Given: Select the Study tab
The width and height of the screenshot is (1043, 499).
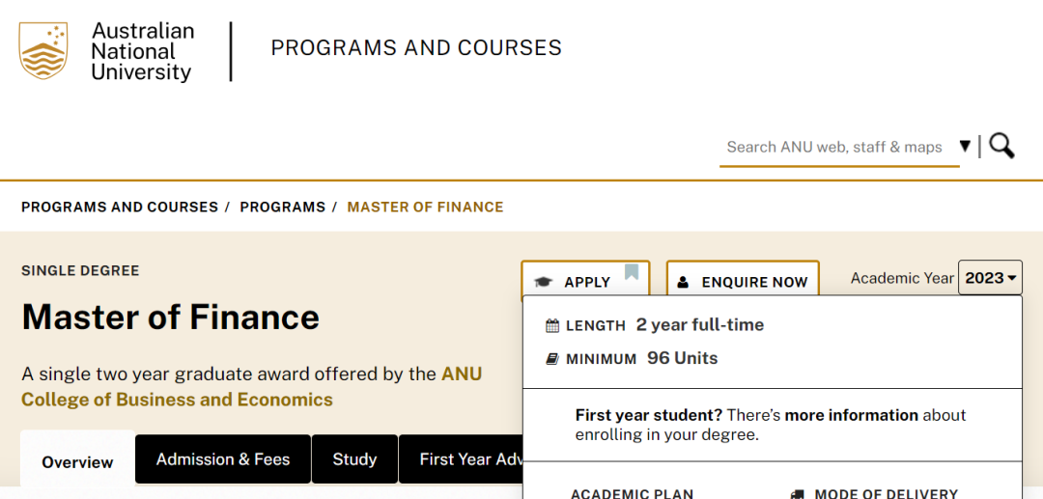Looking at the screenshot, I should pyautogui.click(x=354, y=459).
